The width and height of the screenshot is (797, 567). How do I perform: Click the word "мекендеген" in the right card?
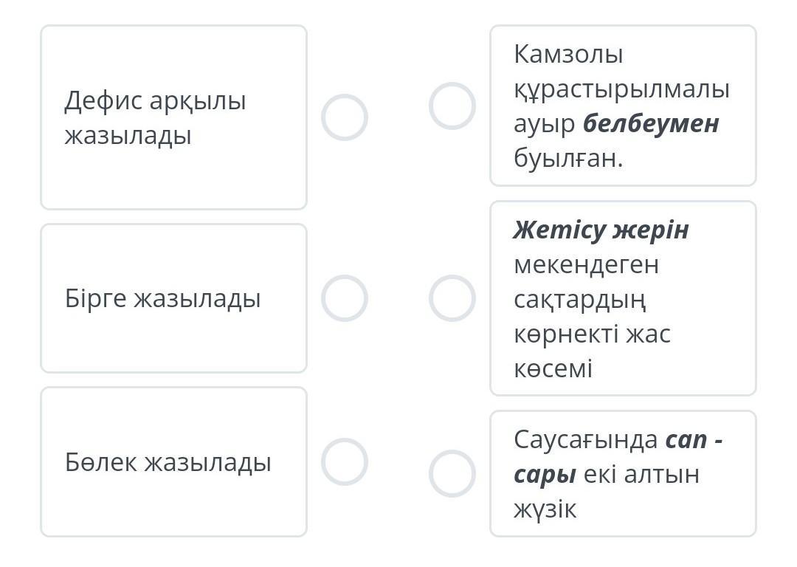click(586, 264)
